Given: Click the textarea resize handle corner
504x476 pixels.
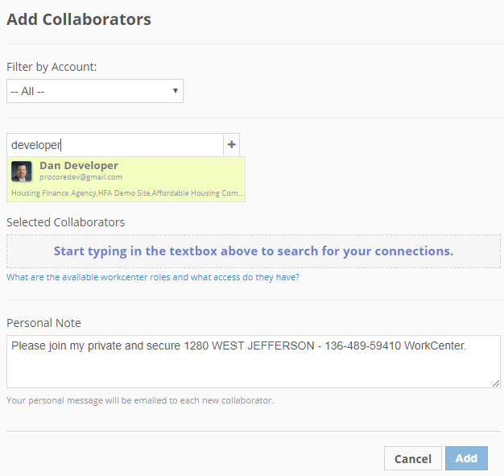Looking at the screenshot, I should coord(496,383).
